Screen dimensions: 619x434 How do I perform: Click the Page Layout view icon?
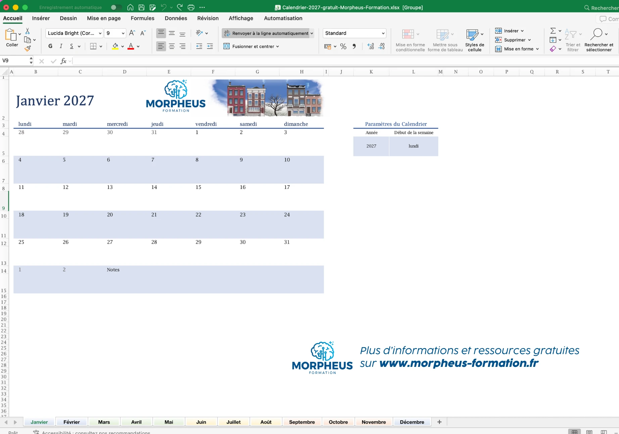[x=589, y=432]
